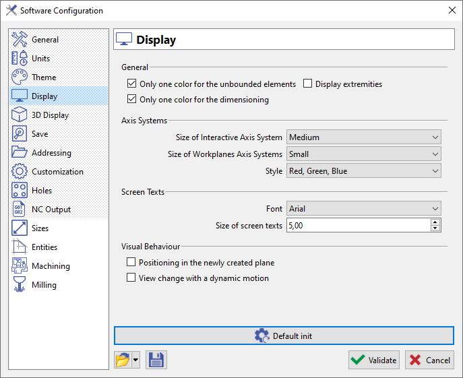The height and width of the screenshot is (378, 463).
Task: Go to the Machining settings section
Action: [x=51, y=266]
